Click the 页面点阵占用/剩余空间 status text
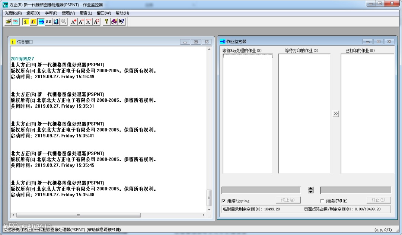Image resolution: width=402 pixels, height=235 pixels. (x=342, y=209)
